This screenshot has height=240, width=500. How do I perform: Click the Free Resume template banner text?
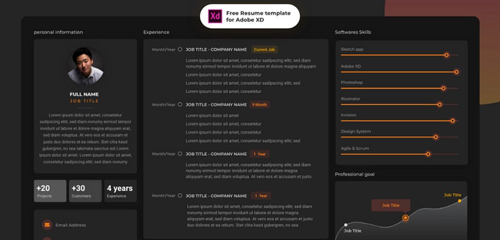pos(258,16)
